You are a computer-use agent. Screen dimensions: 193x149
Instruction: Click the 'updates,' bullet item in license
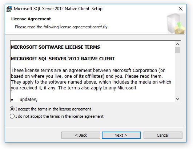28,100
